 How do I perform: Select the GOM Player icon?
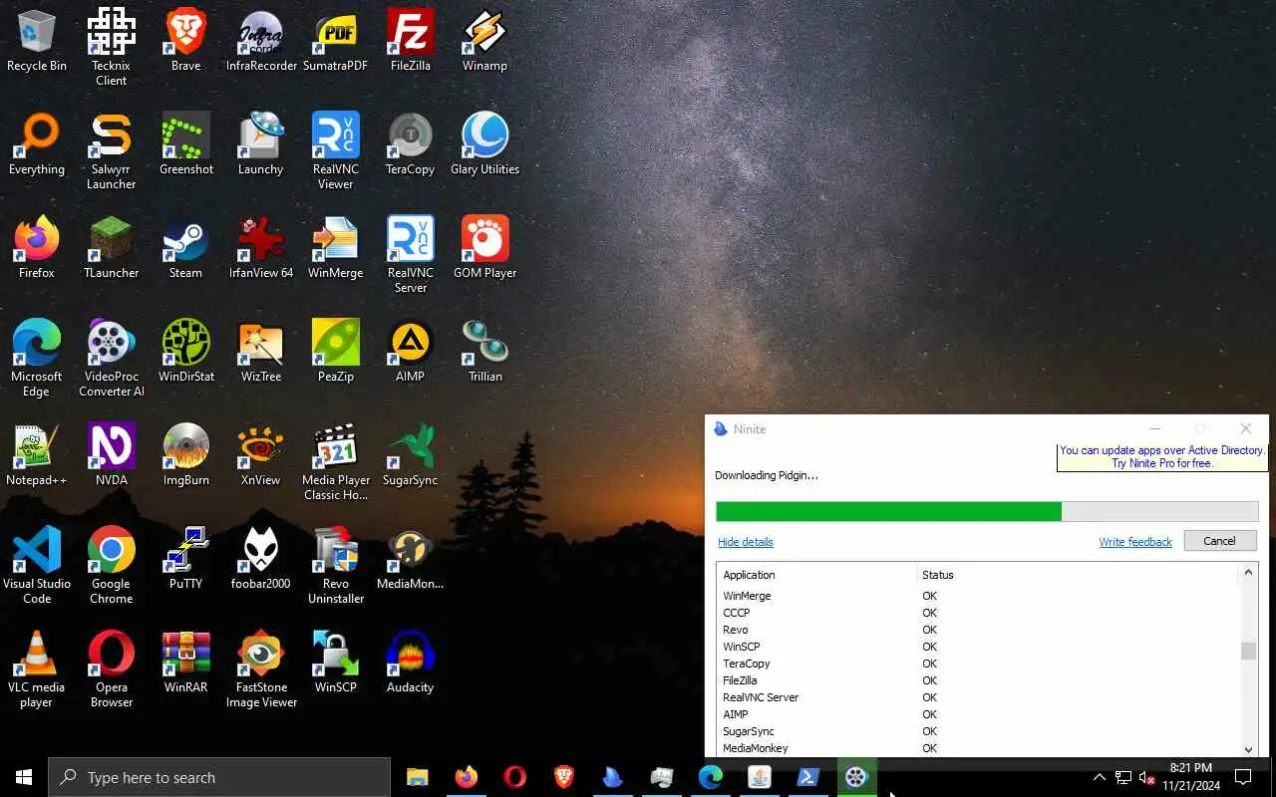tap(485, 248)
